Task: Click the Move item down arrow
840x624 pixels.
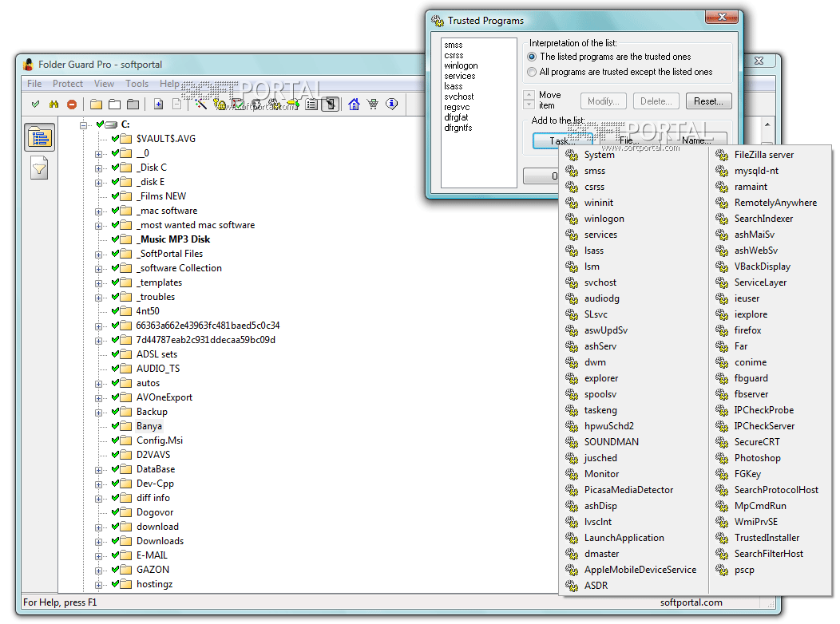Action: tap(529, 104)
